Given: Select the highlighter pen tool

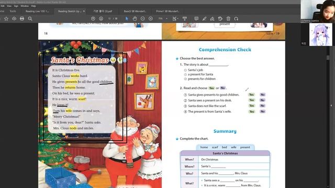Looking at the screenshot, I should (x=204, y=19).
